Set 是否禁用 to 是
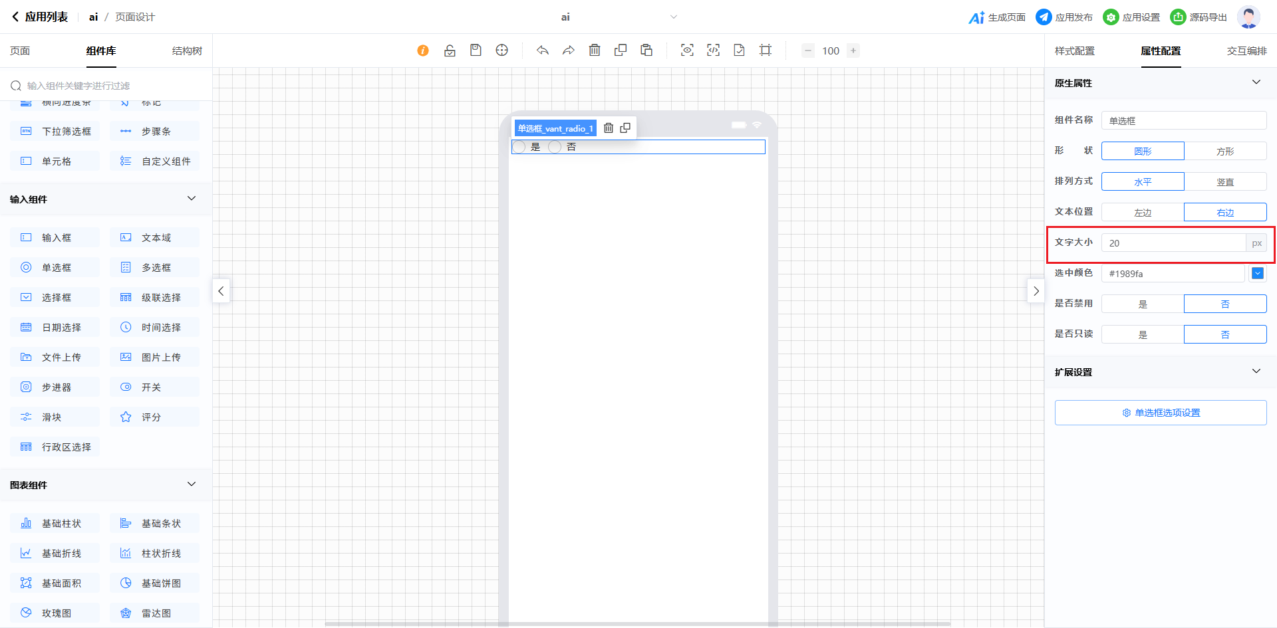Viewport: 1277px width, 628px height. coord(1143,304)
